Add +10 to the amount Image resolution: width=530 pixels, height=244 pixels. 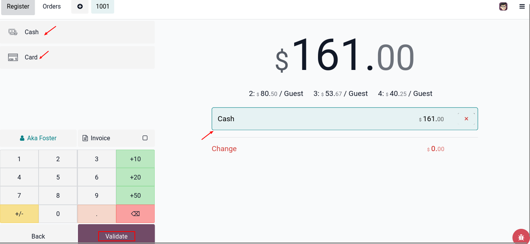coord(135,159)
